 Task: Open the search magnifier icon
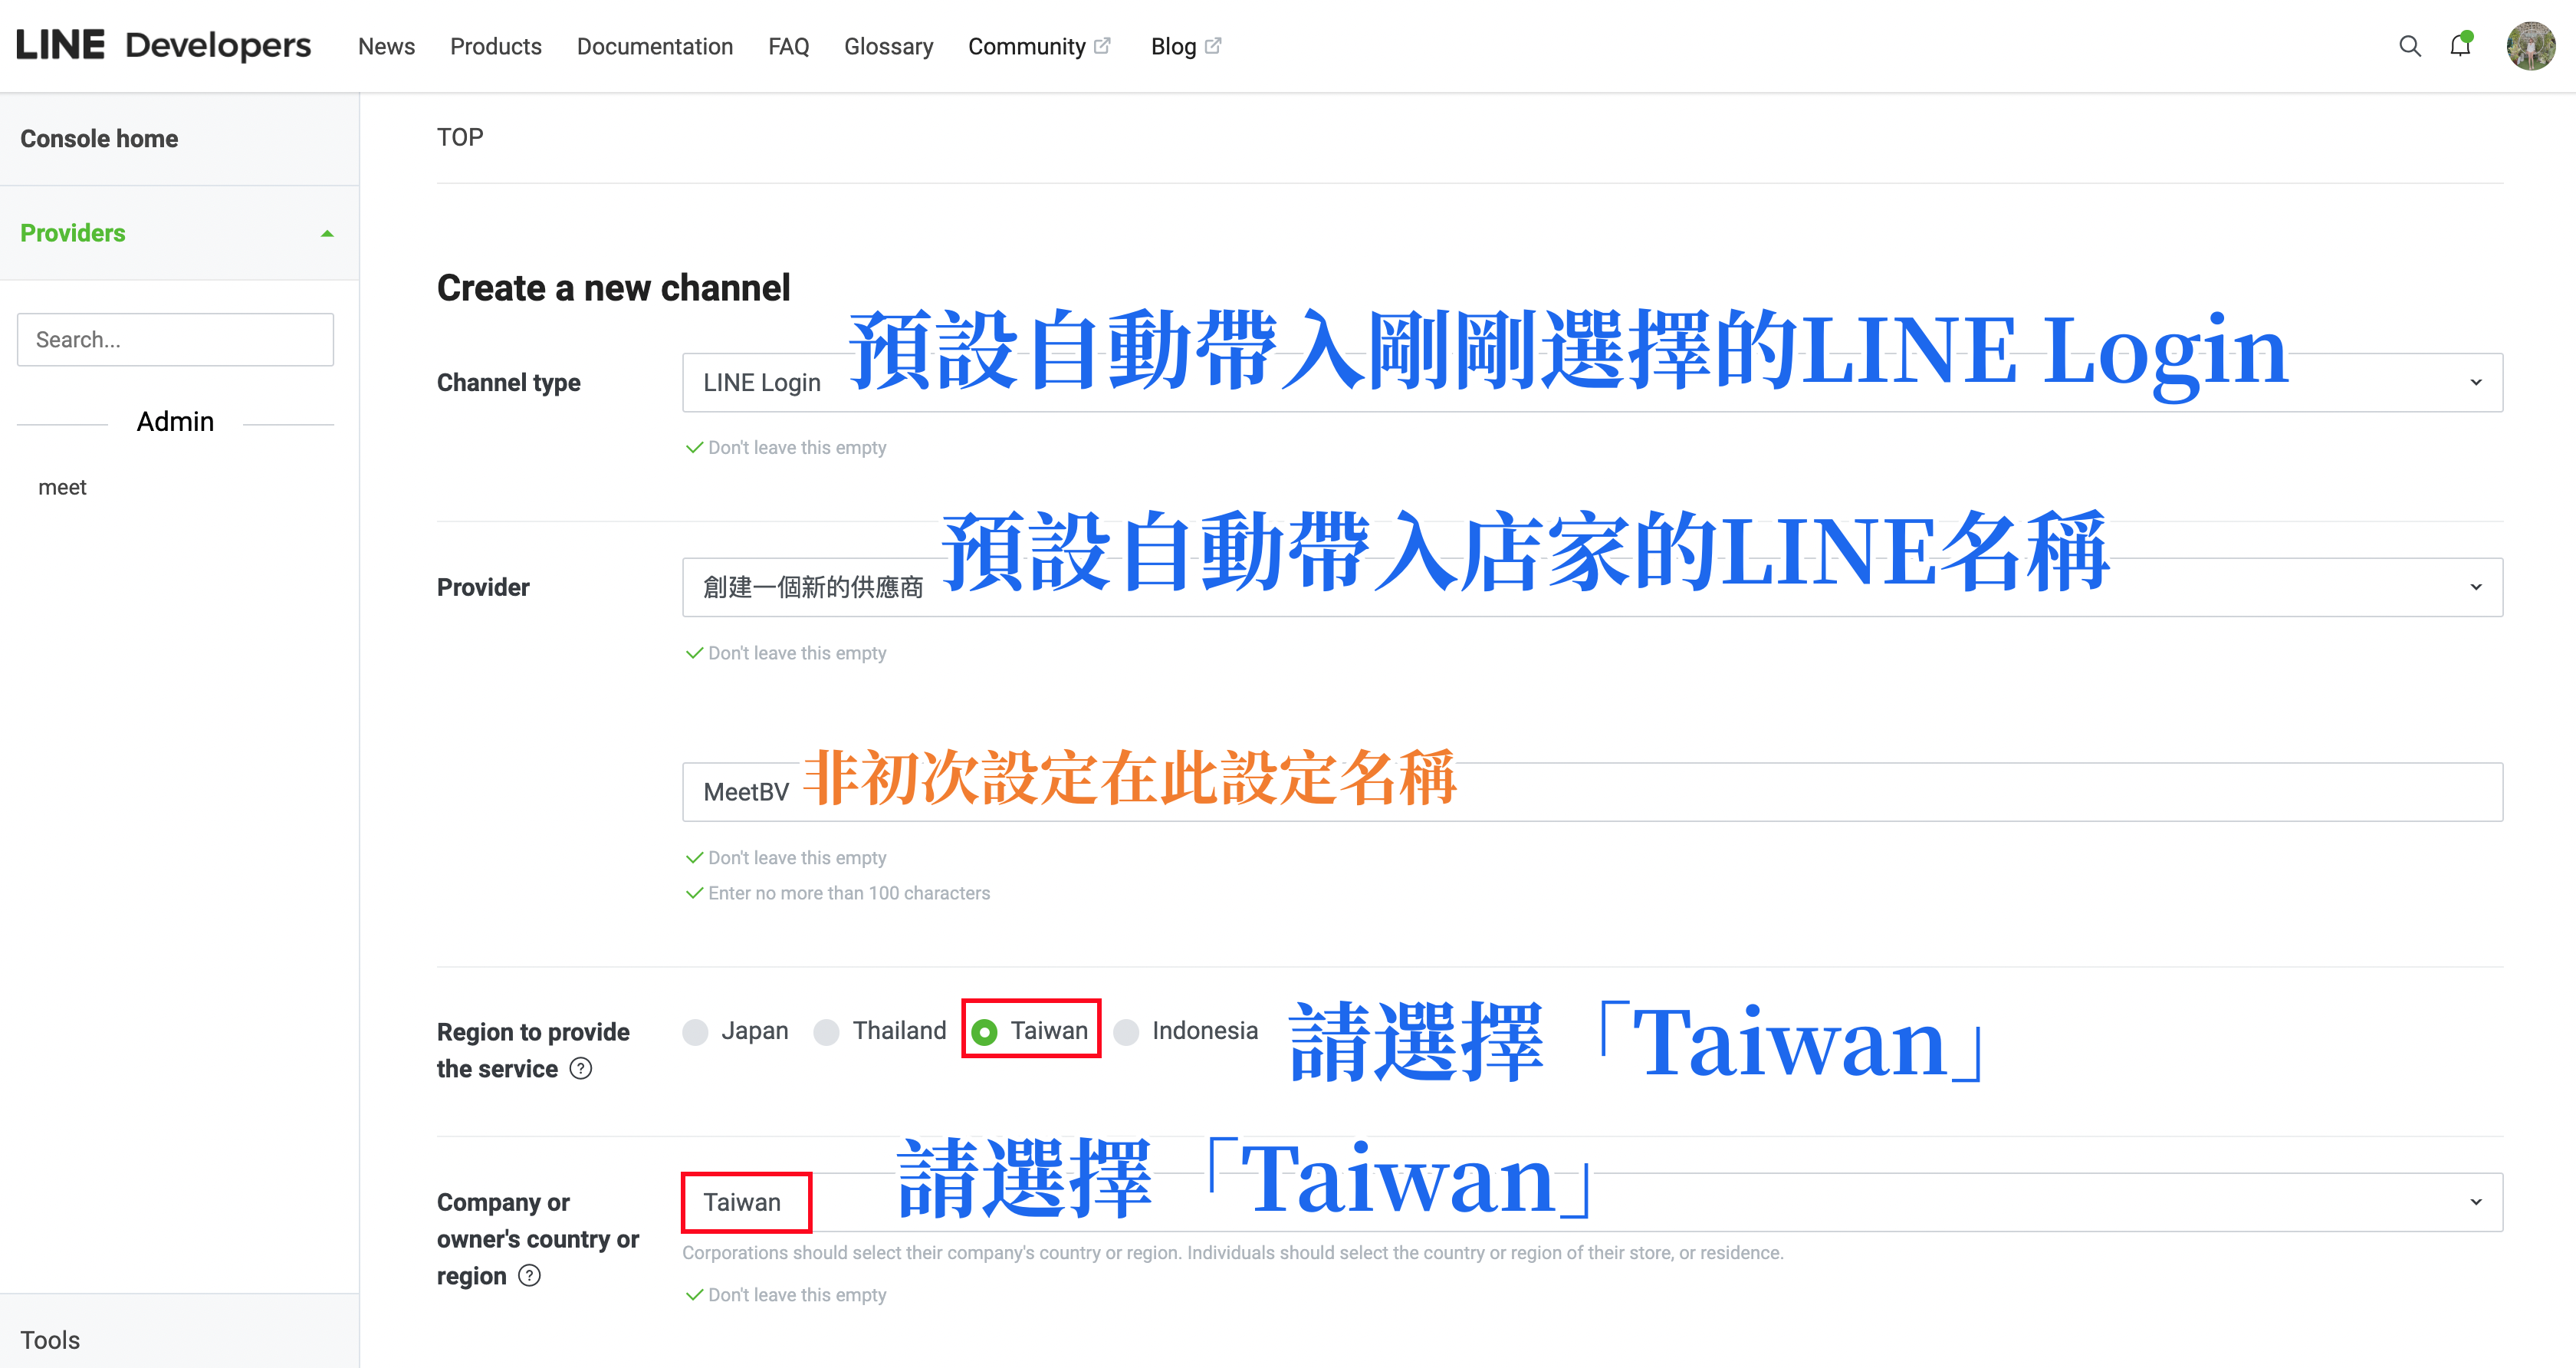point(2410,46)
